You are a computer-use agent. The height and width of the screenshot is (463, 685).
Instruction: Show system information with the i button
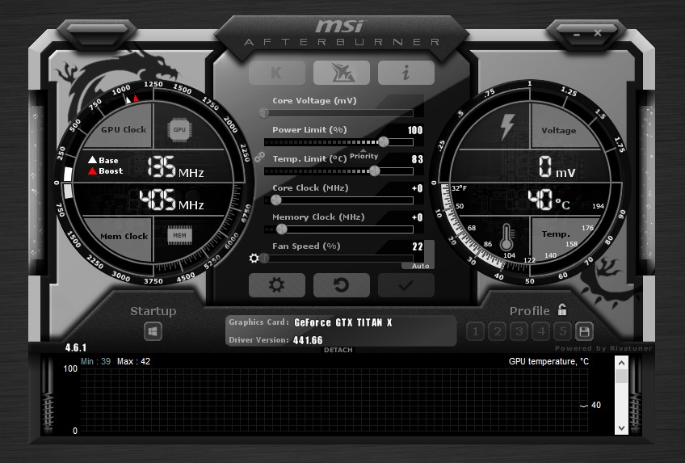(406, 73)
